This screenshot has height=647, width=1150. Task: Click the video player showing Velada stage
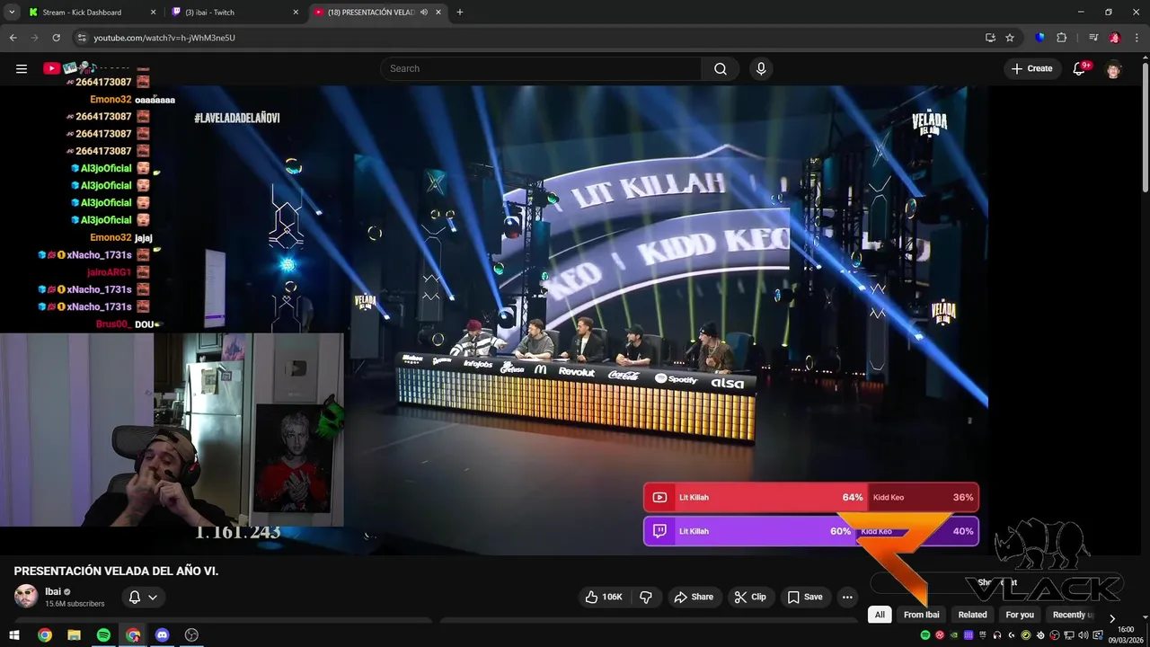[494, 319]
